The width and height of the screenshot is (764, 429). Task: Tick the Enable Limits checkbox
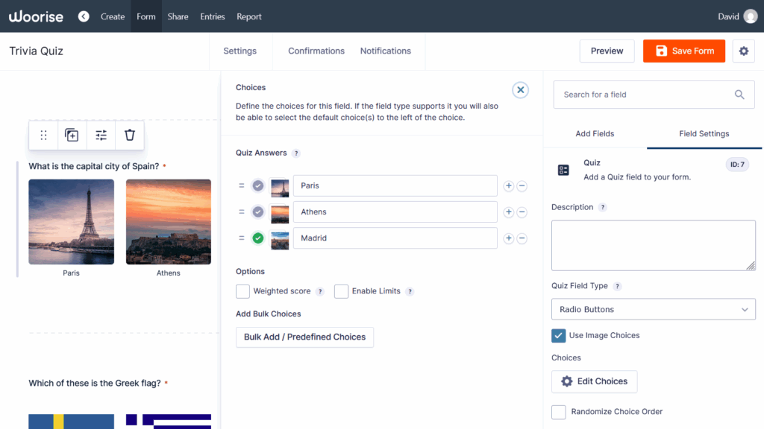pos(341,291)
